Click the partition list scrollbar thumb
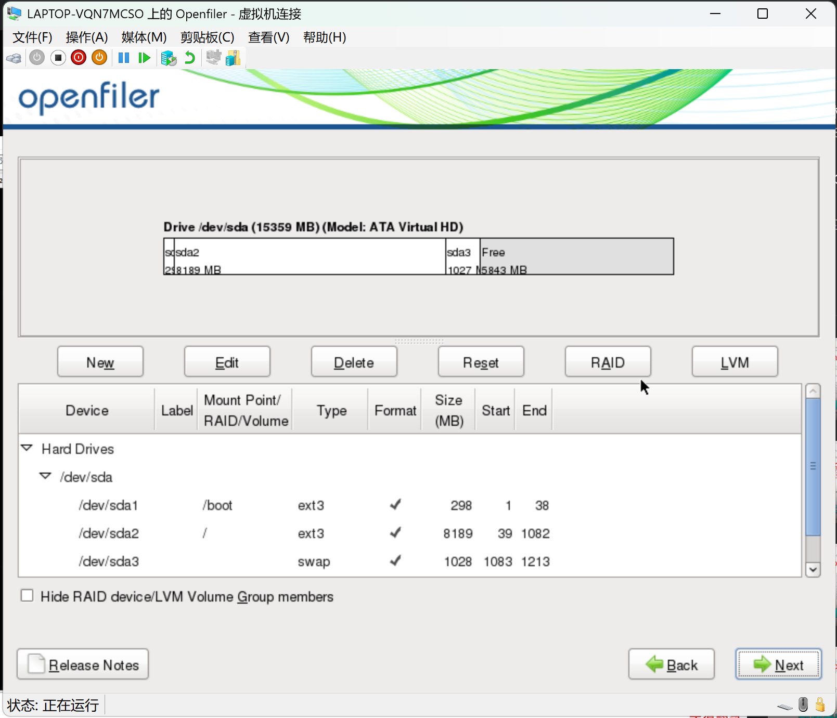837x718 pixels. tap(813, 467)
